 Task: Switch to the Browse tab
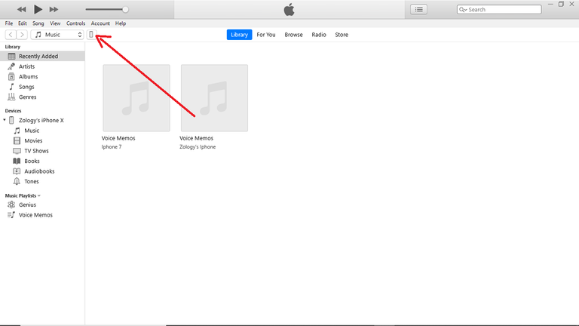tap(293, 35)
